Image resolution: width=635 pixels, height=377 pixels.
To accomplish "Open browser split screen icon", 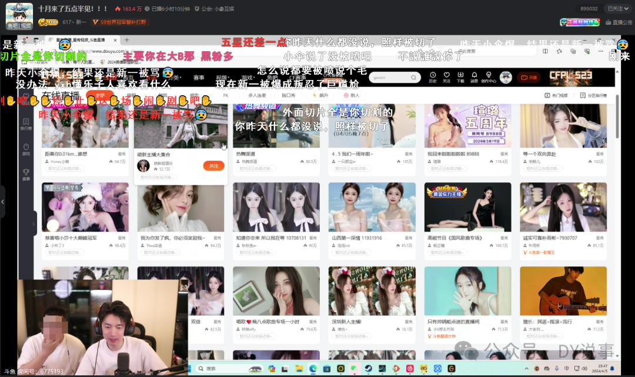I will [x=545, y=51].
